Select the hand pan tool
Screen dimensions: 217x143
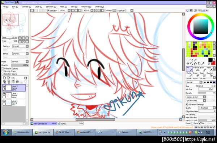point(199,64)
